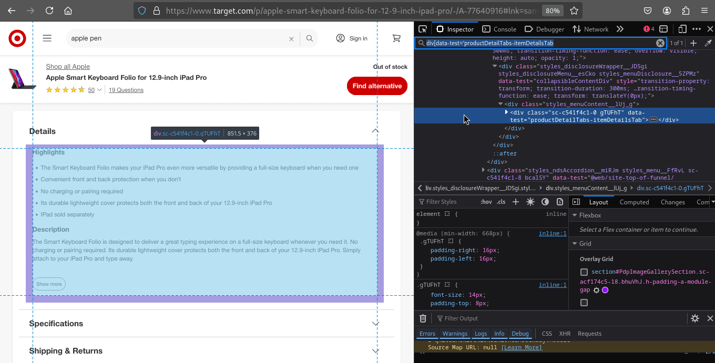Screen dimensions: 715x363
Task: Clear console output with trash icon
Action: [423, 318]
